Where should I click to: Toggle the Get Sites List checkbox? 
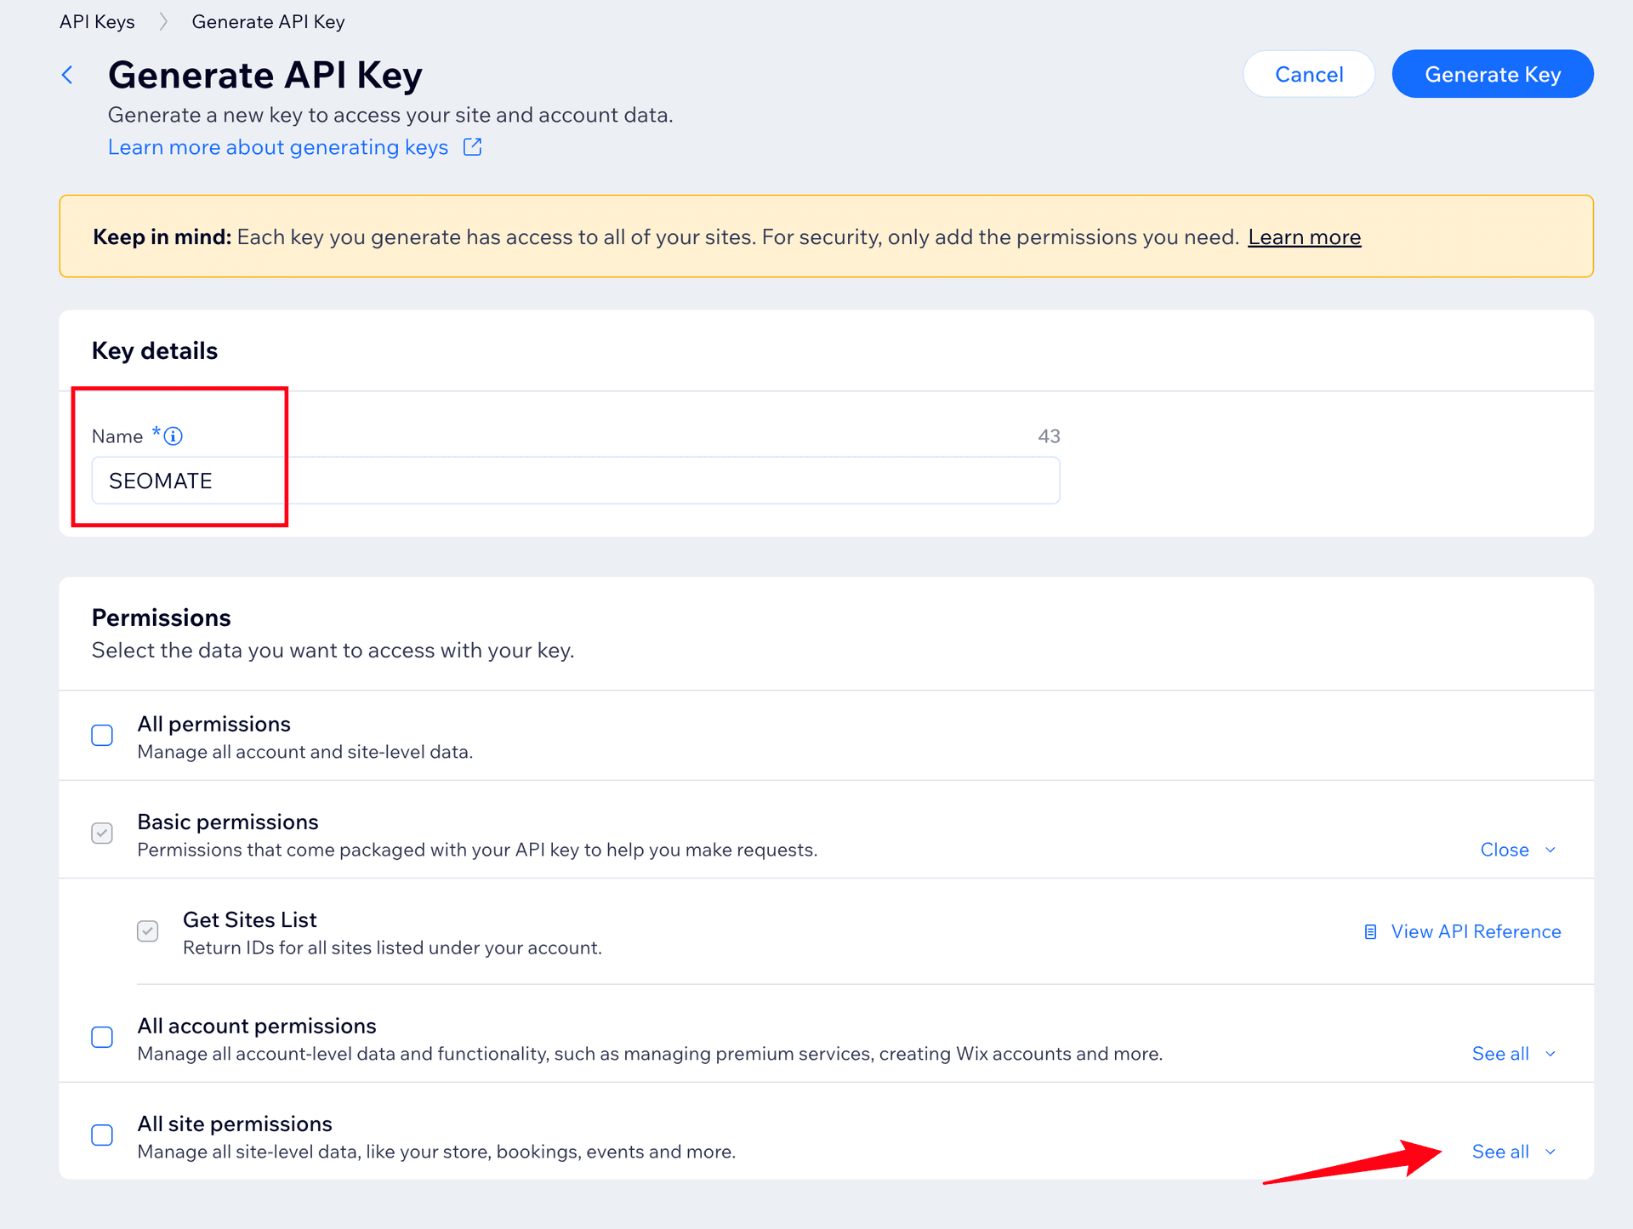pos(147,930)
